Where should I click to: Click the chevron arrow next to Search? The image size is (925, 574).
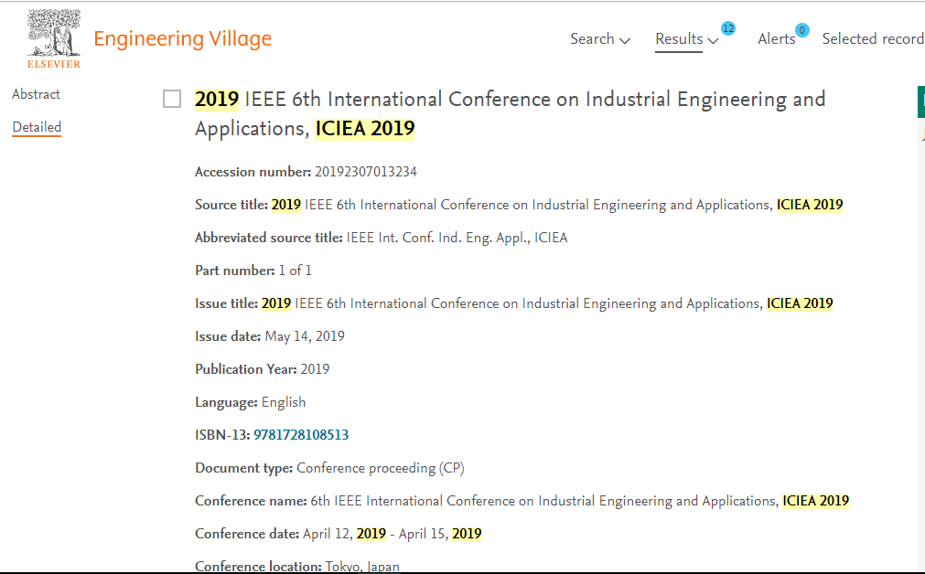tap(625, 40)
